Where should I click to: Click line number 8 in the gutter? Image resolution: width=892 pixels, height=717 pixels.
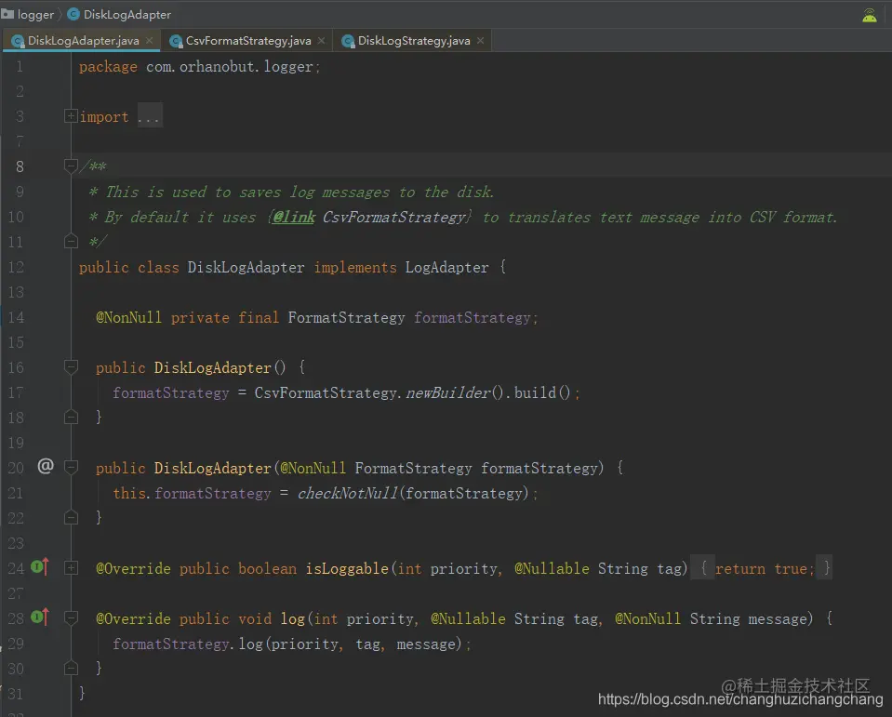(20, 166)
